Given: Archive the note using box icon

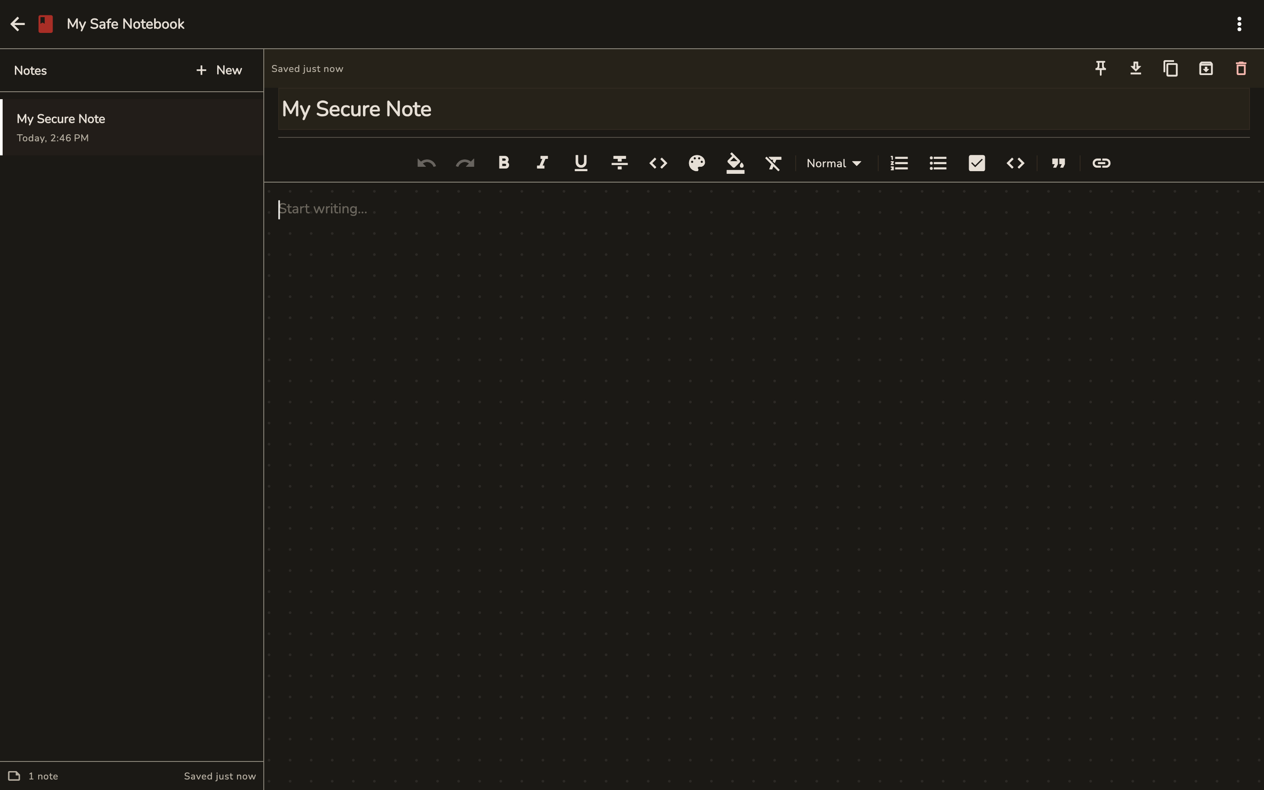Looking at the screenshot, I should tap(1206, 68).
